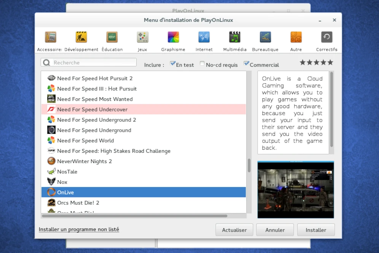
Task: Enable the No-cd requis checkbox
Action: pyautogui.click(x=202, y=64)
